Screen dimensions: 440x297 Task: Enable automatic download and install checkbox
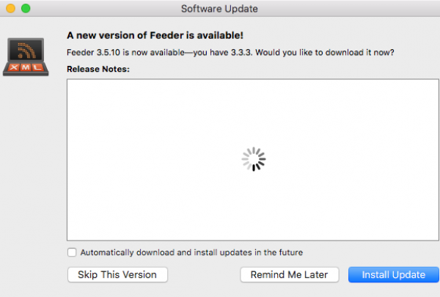tap(72, 252)
